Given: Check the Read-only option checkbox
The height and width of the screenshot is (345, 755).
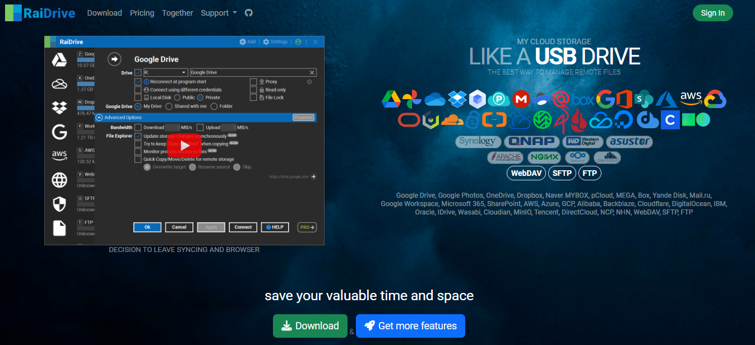Looking at the screenshot, I should pos(253,90).
